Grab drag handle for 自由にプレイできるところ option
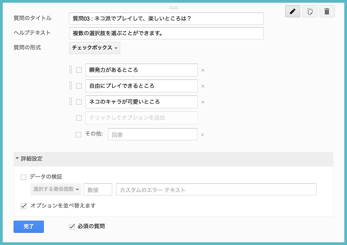The height and width of the screenshot is (245, 347). (x=71, y=86)
